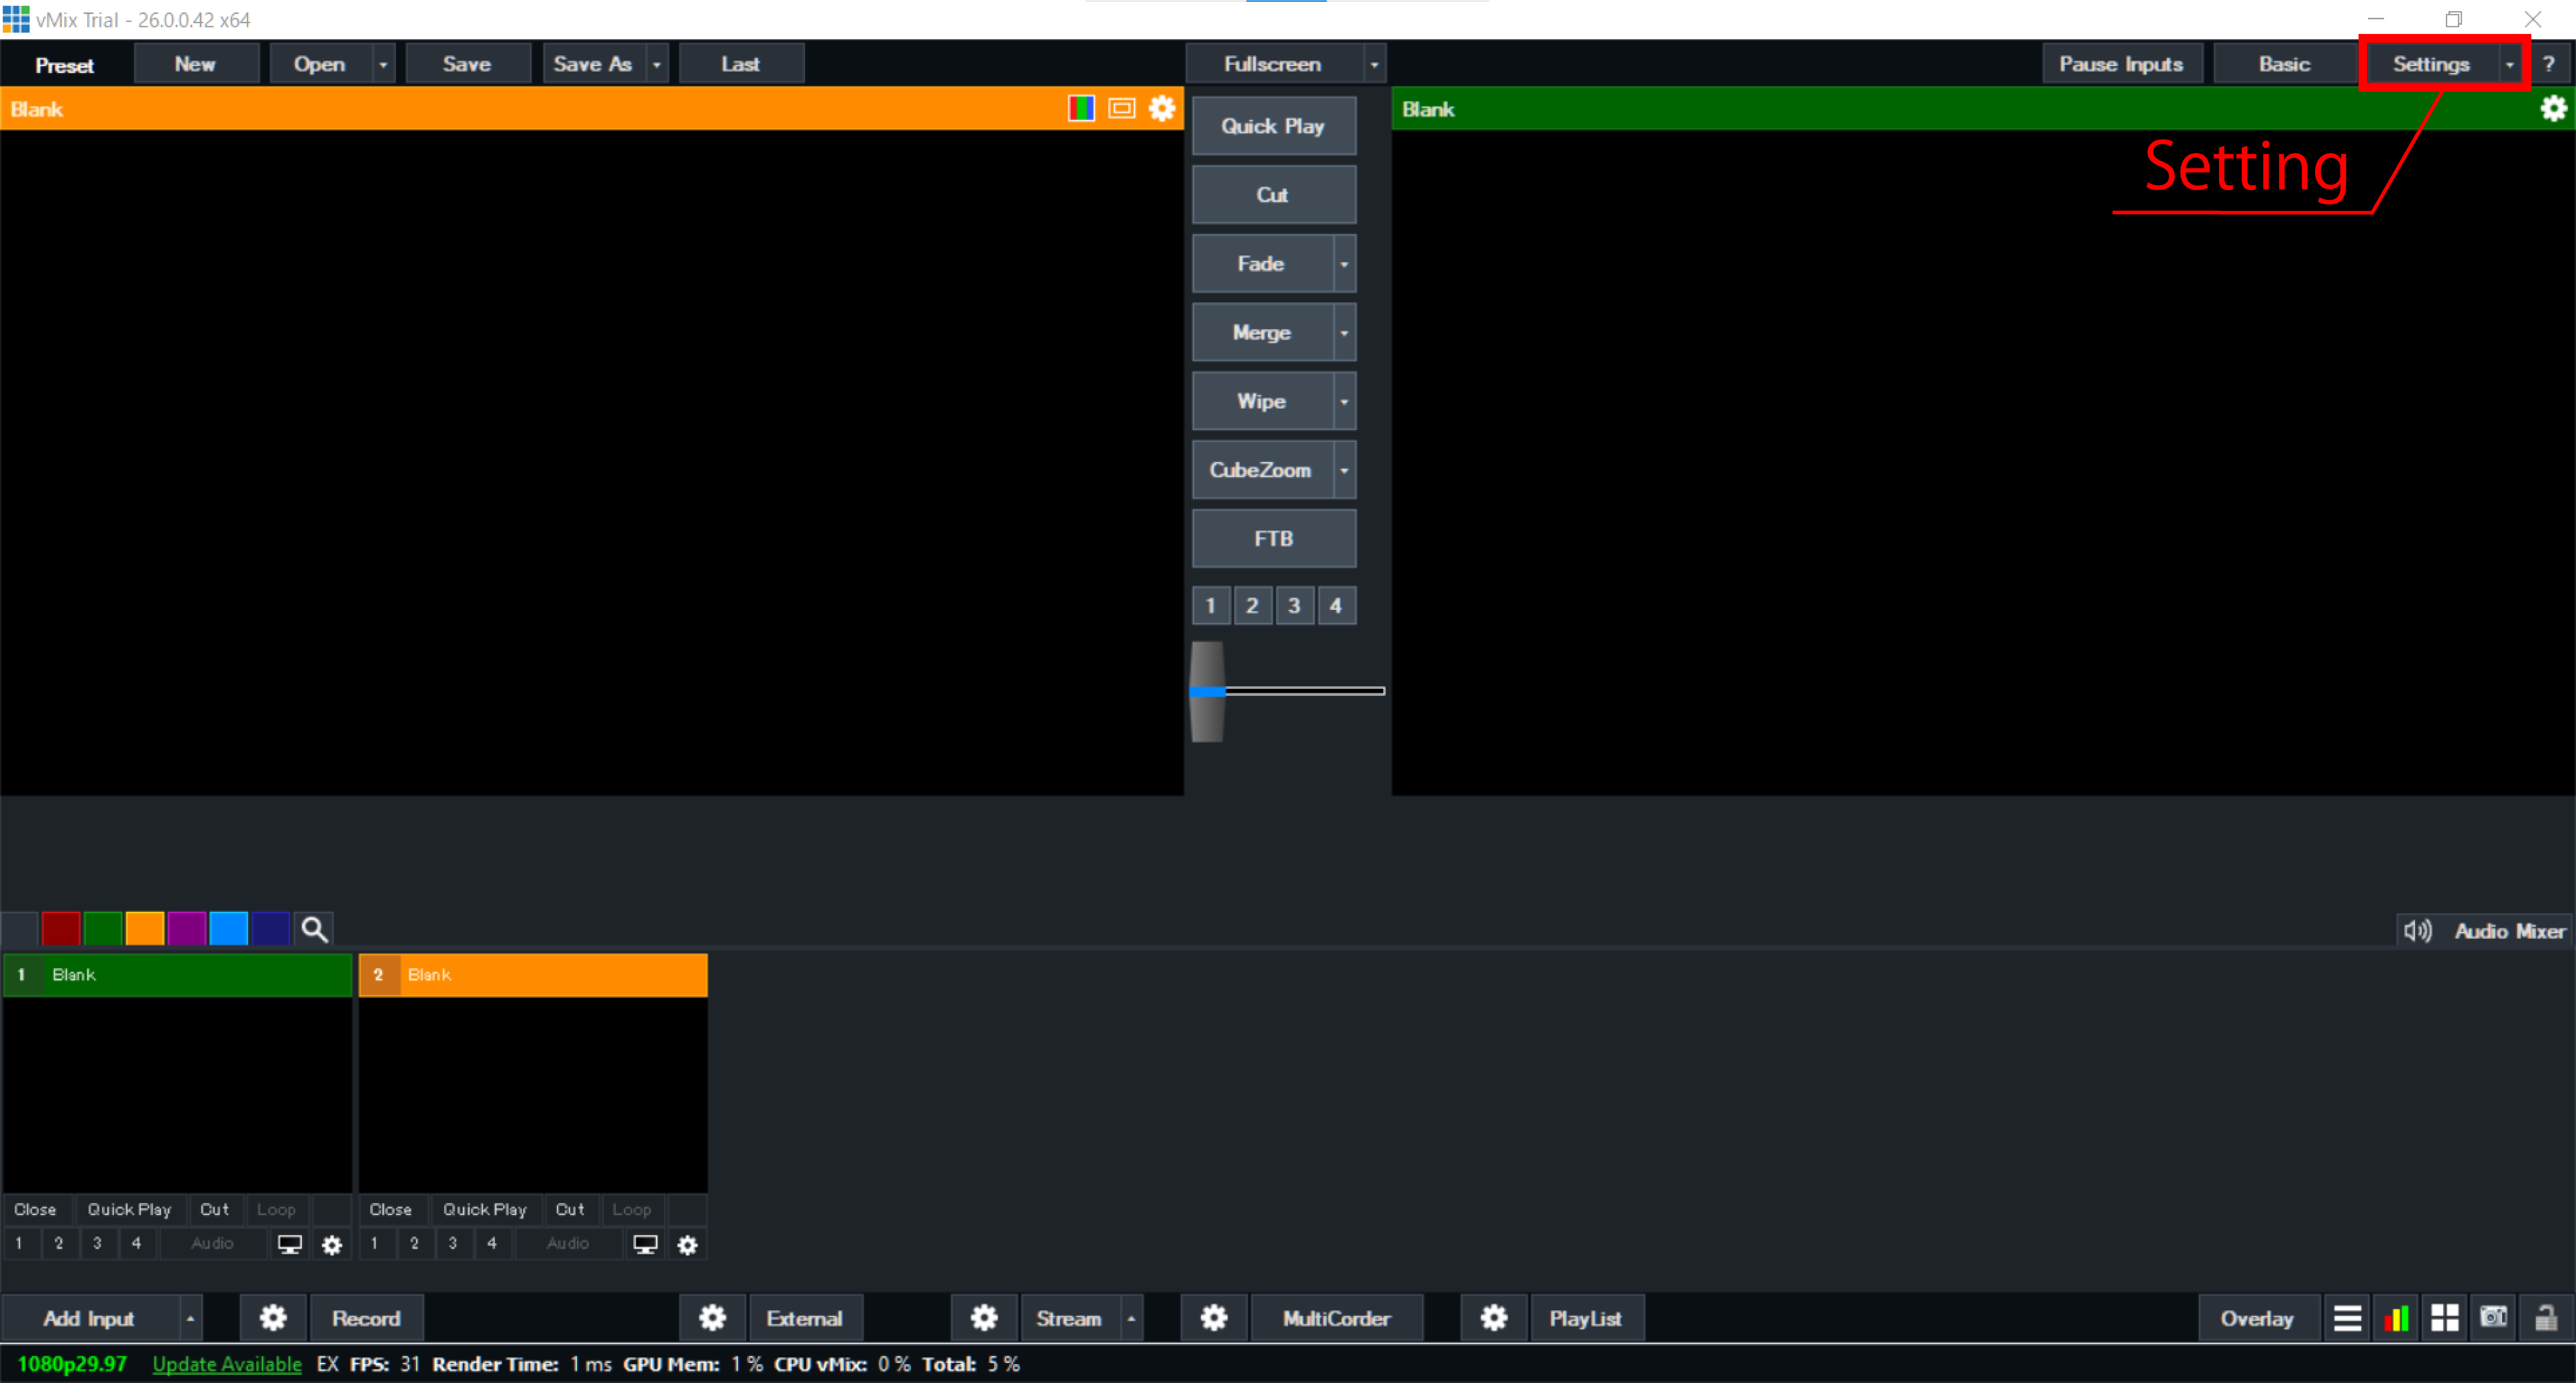Click the snapshot camera icon bottom-right
Image resolution: width=2576 pixels, height=1383 pixels.
tap(2493, 1318)
